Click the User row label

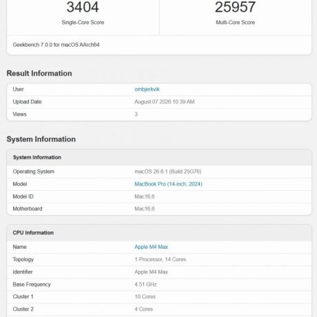(18, 89)
